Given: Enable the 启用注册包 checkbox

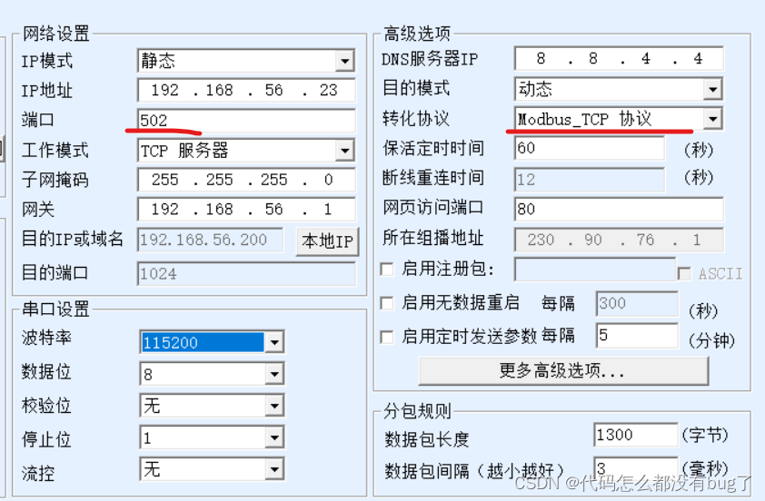Looking at the screenshot, I should coord(387,269).
